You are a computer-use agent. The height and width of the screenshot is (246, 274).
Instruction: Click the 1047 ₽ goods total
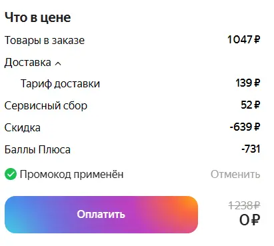pyautogui.click(x=244, y=40)
